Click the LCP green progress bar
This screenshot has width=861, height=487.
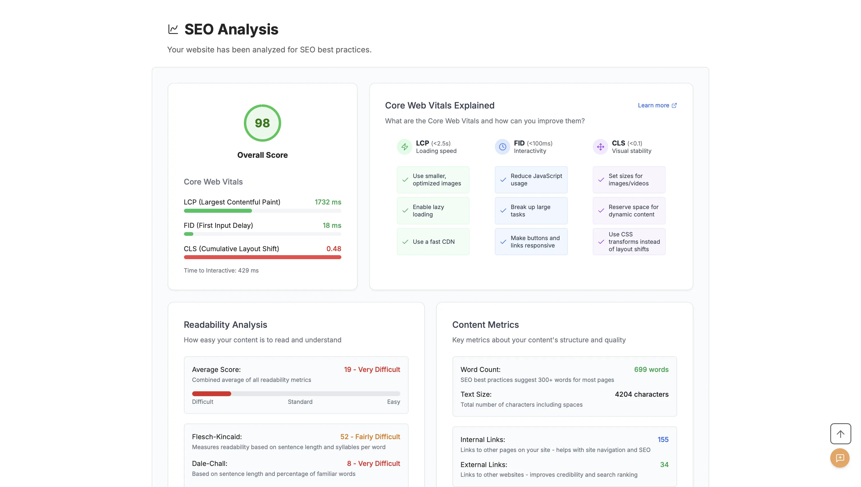(218, 211)
